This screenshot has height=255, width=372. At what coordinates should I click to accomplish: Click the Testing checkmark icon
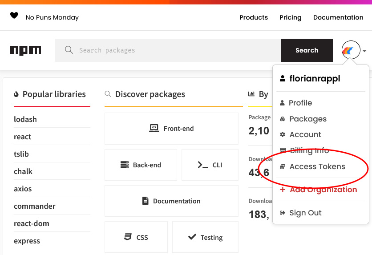point(192,237)
